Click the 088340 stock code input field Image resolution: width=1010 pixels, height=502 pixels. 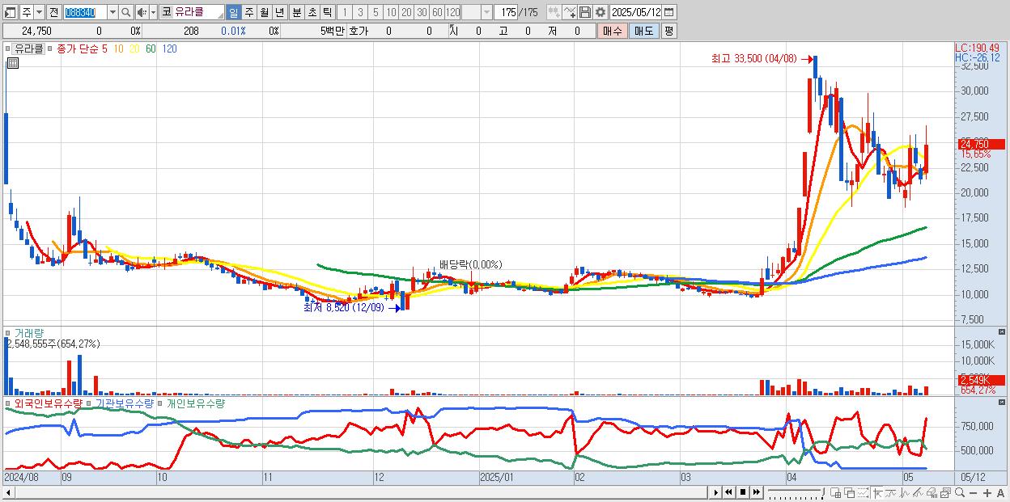coord(85,12)
